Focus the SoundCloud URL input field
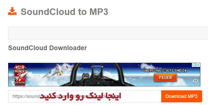Image resolution: width=208 pixels, height=105 pixels. point(85,96)
